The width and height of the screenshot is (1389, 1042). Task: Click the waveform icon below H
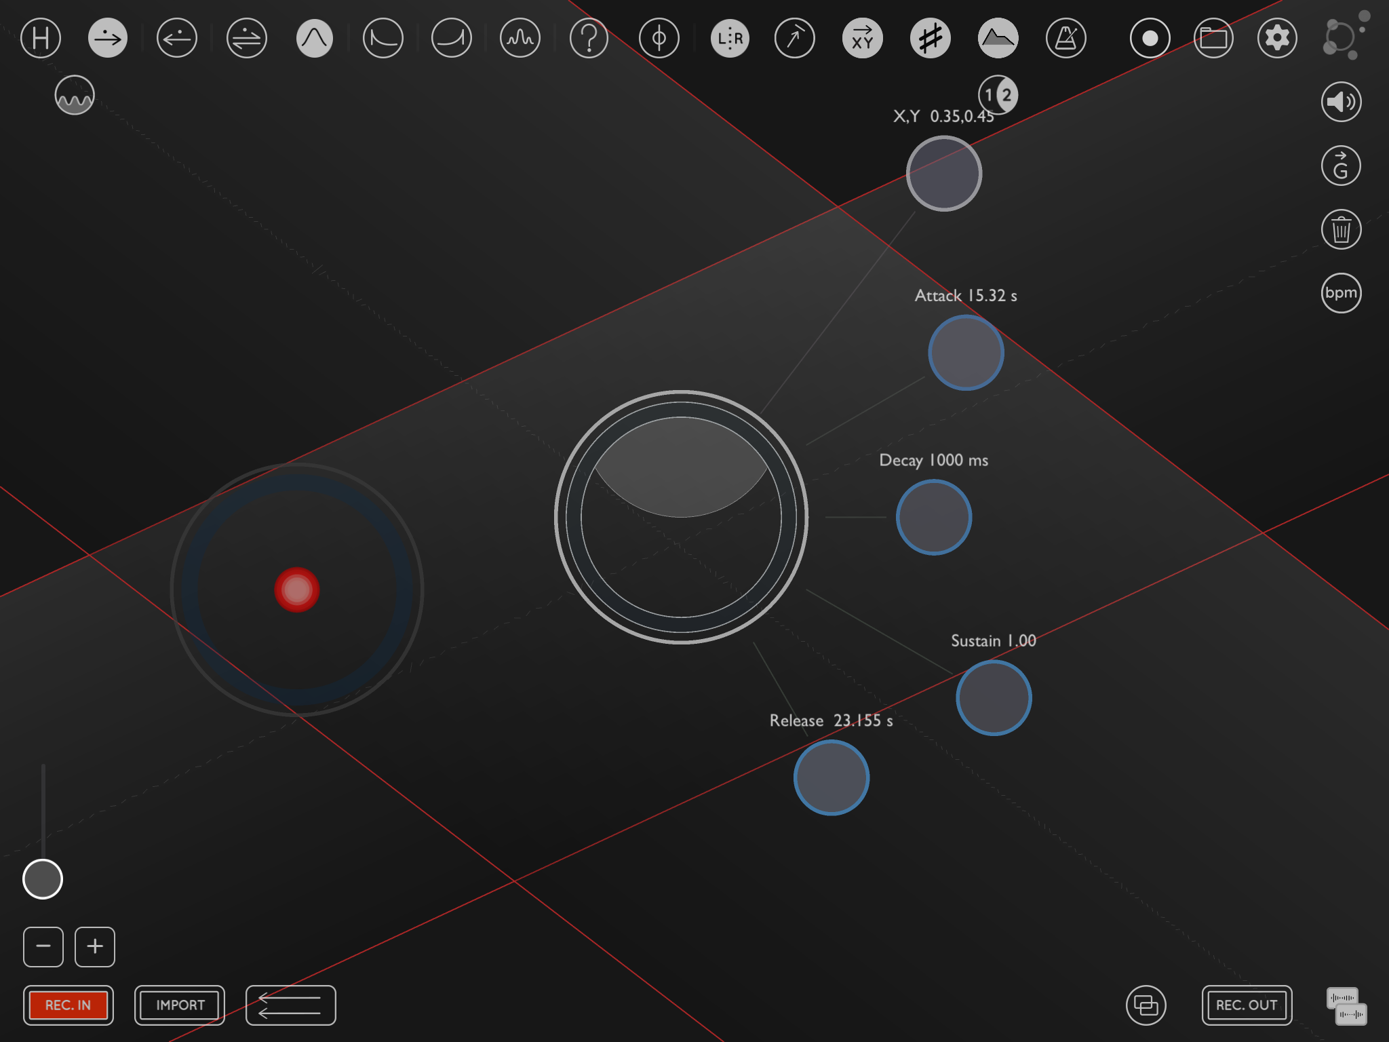75,95
